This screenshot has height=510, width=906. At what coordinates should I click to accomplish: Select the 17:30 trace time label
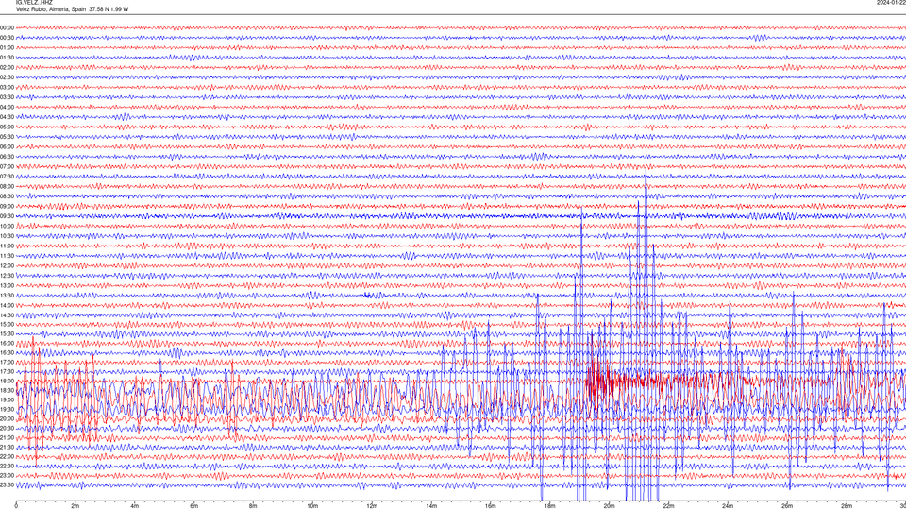[x=7, y=372]
